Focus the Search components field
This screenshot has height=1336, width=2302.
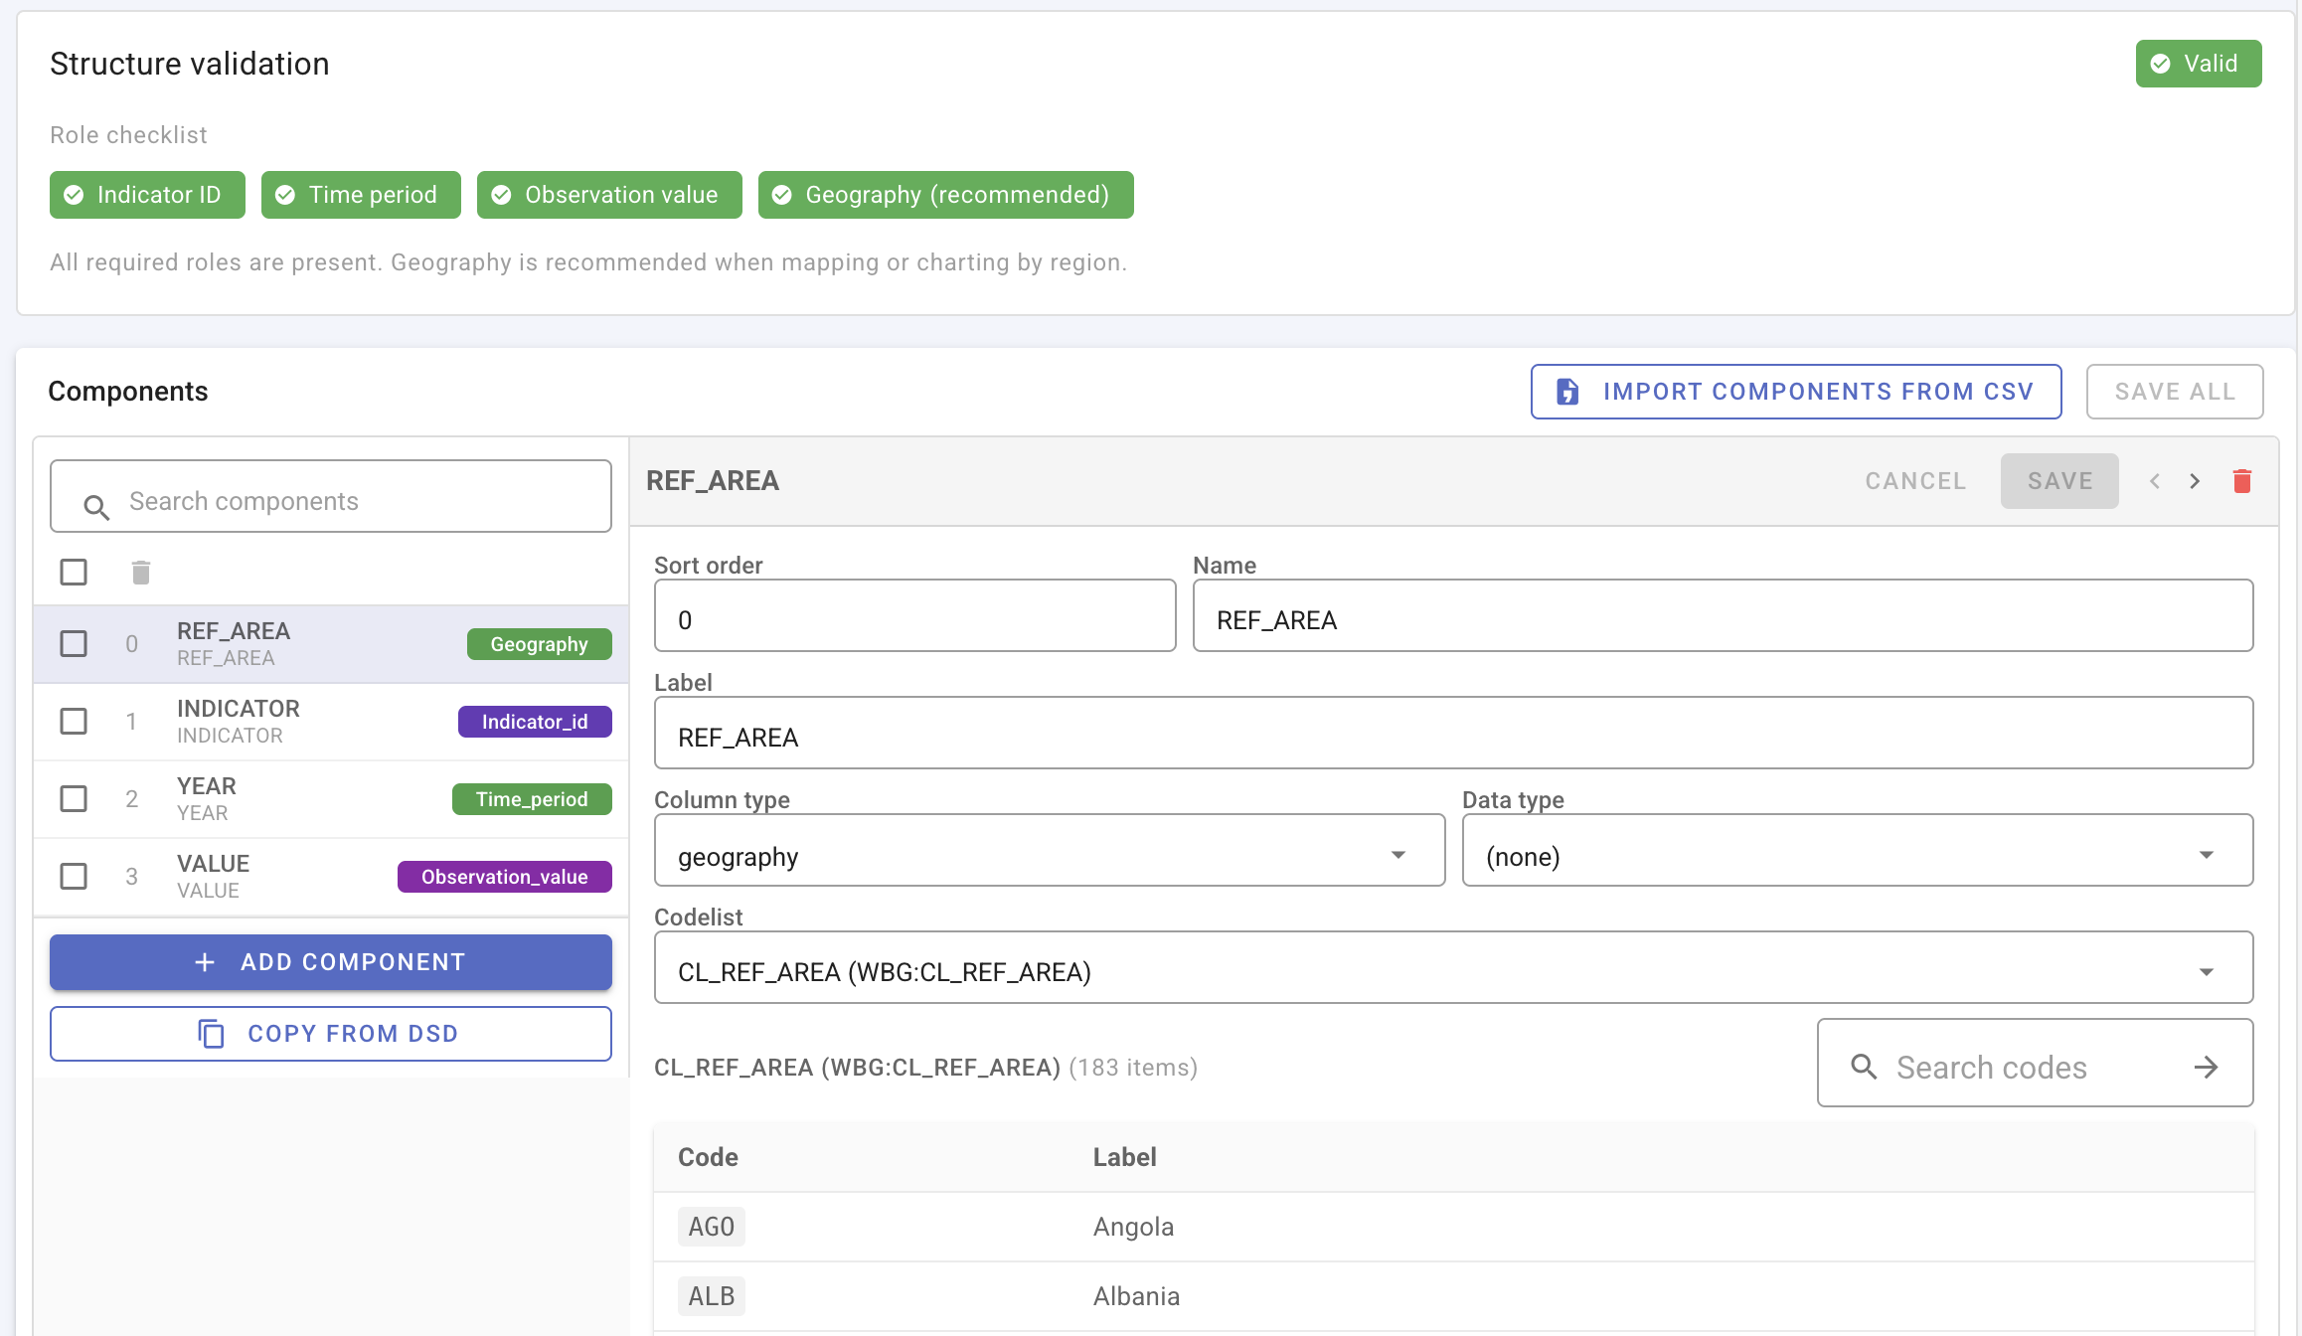(331, 497)
